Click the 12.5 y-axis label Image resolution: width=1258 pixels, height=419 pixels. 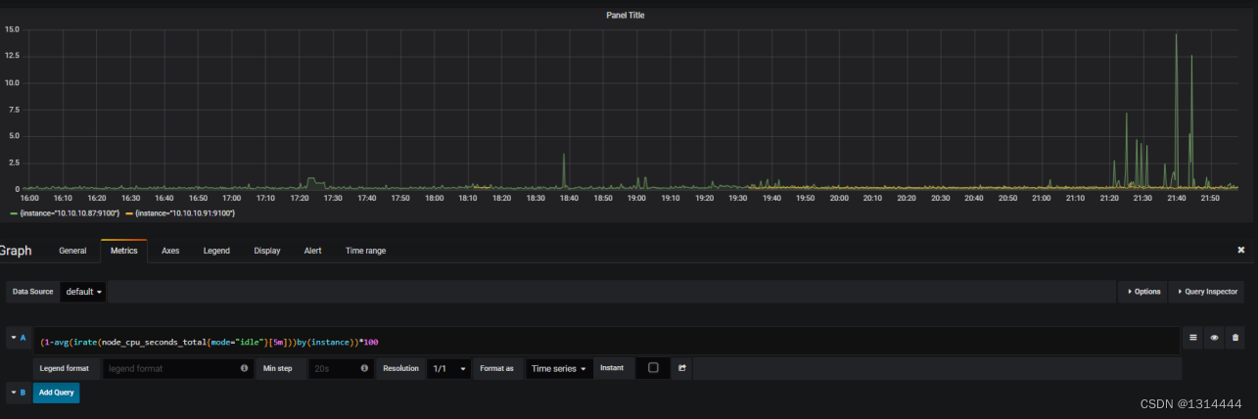tap(12, 56)
